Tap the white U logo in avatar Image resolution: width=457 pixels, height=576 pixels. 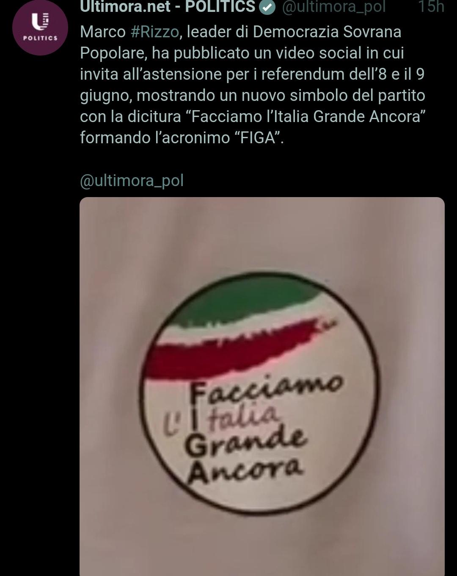pyautogui.click(x=40, y=21)
